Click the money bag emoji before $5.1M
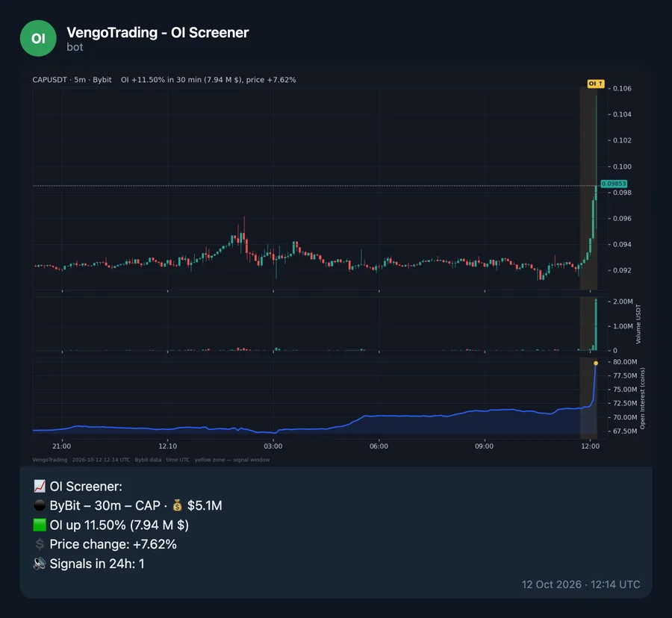This screenshot has width=672, height=618. [x=178, y=505]
